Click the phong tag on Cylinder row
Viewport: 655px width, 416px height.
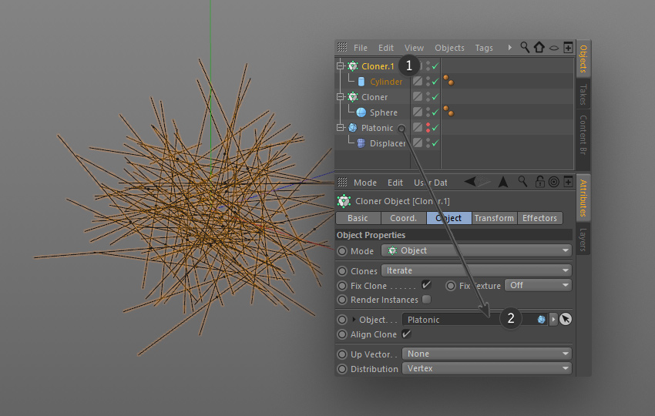click(448, 81)
